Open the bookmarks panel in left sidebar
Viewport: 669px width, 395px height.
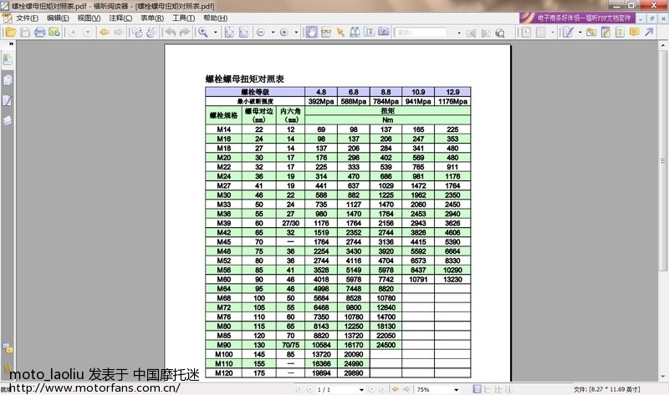pos(8,59)
